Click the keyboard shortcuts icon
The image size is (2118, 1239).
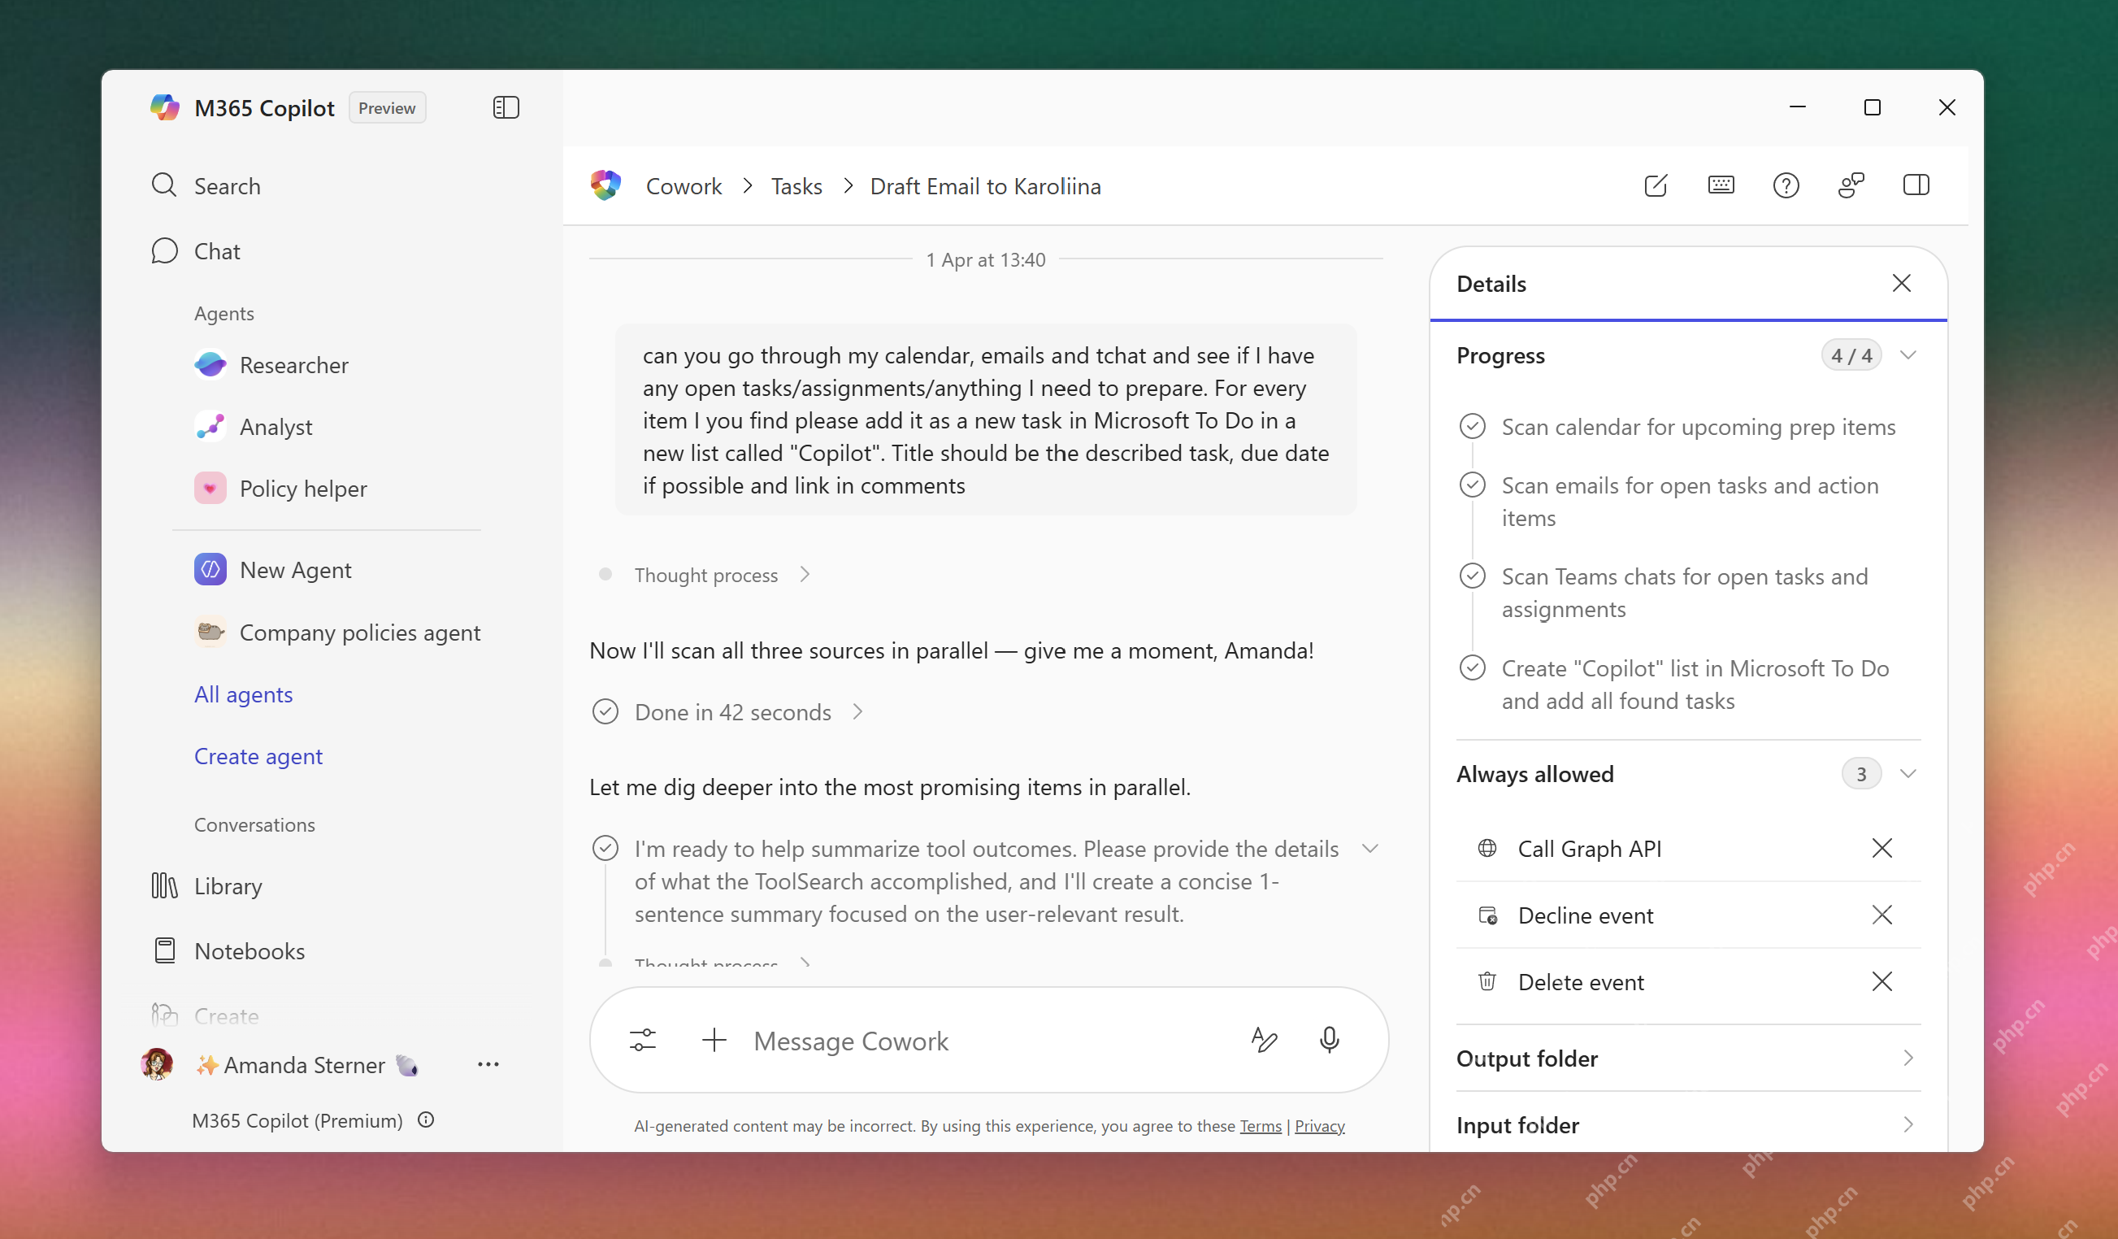click(x=1721, y=185)
